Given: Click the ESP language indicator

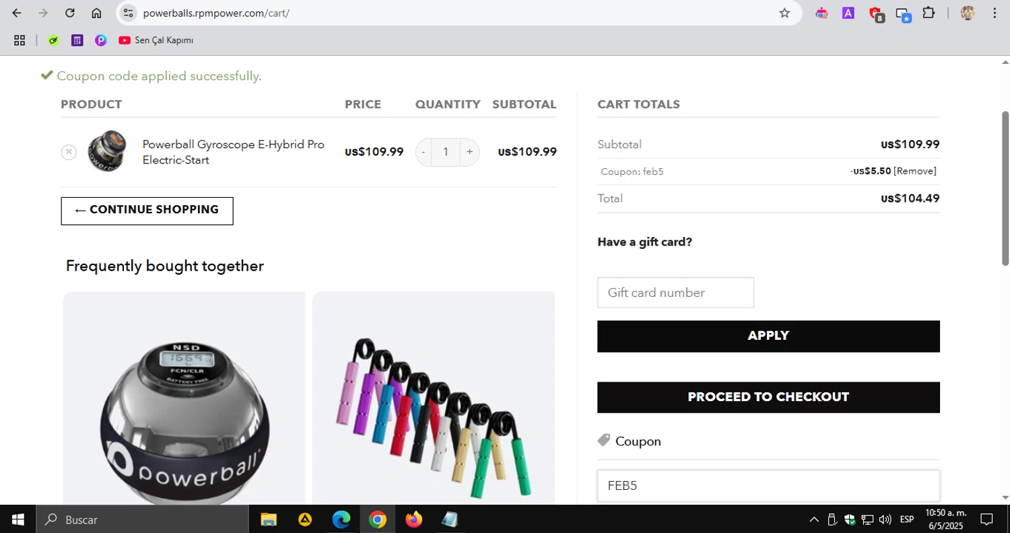Looking at the screenshot, I should (907, 520).
